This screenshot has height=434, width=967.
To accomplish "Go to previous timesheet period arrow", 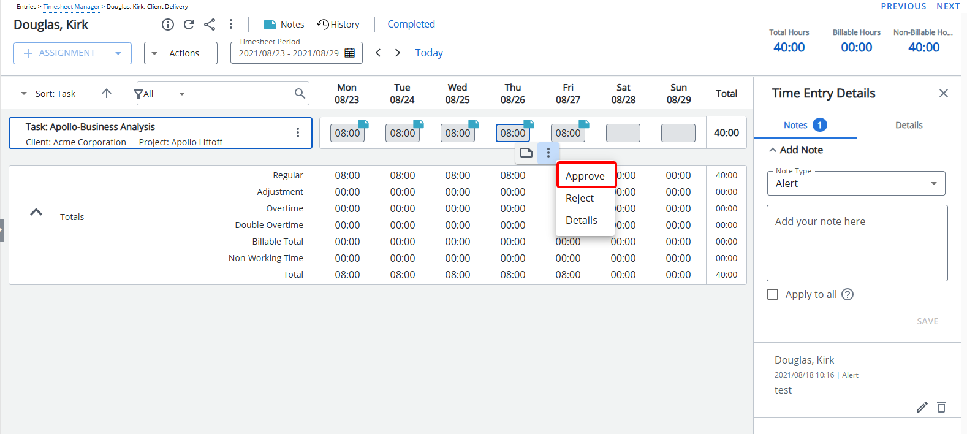I will pyautogui.click(x=378, y=53).
